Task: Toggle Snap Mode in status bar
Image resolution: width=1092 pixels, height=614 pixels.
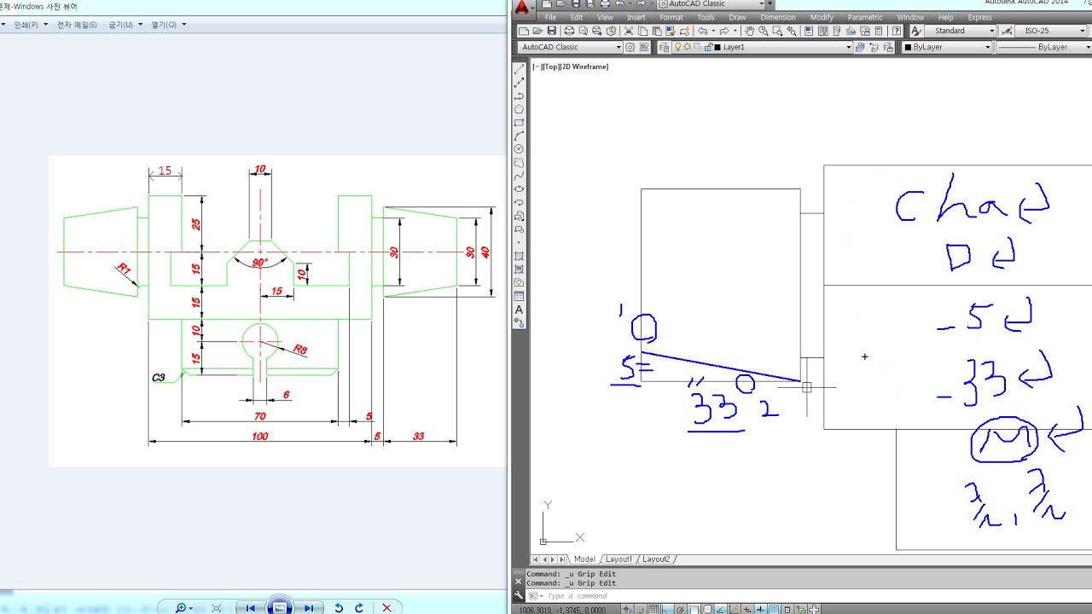Action: pyautogui.click(x=641, y=608)
